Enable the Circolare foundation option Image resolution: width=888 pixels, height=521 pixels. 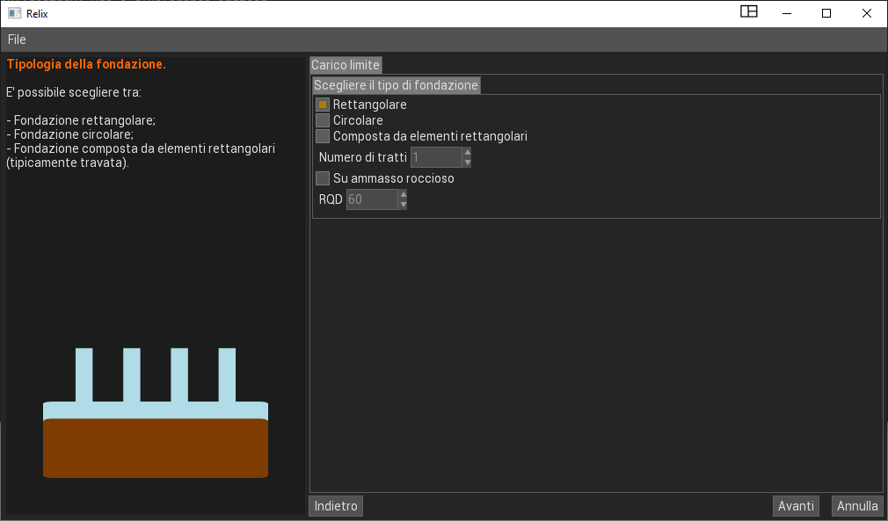(323, 120)
